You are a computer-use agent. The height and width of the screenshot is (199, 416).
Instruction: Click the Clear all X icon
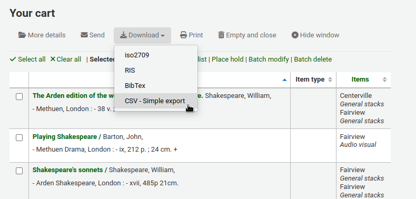point(53,59)
